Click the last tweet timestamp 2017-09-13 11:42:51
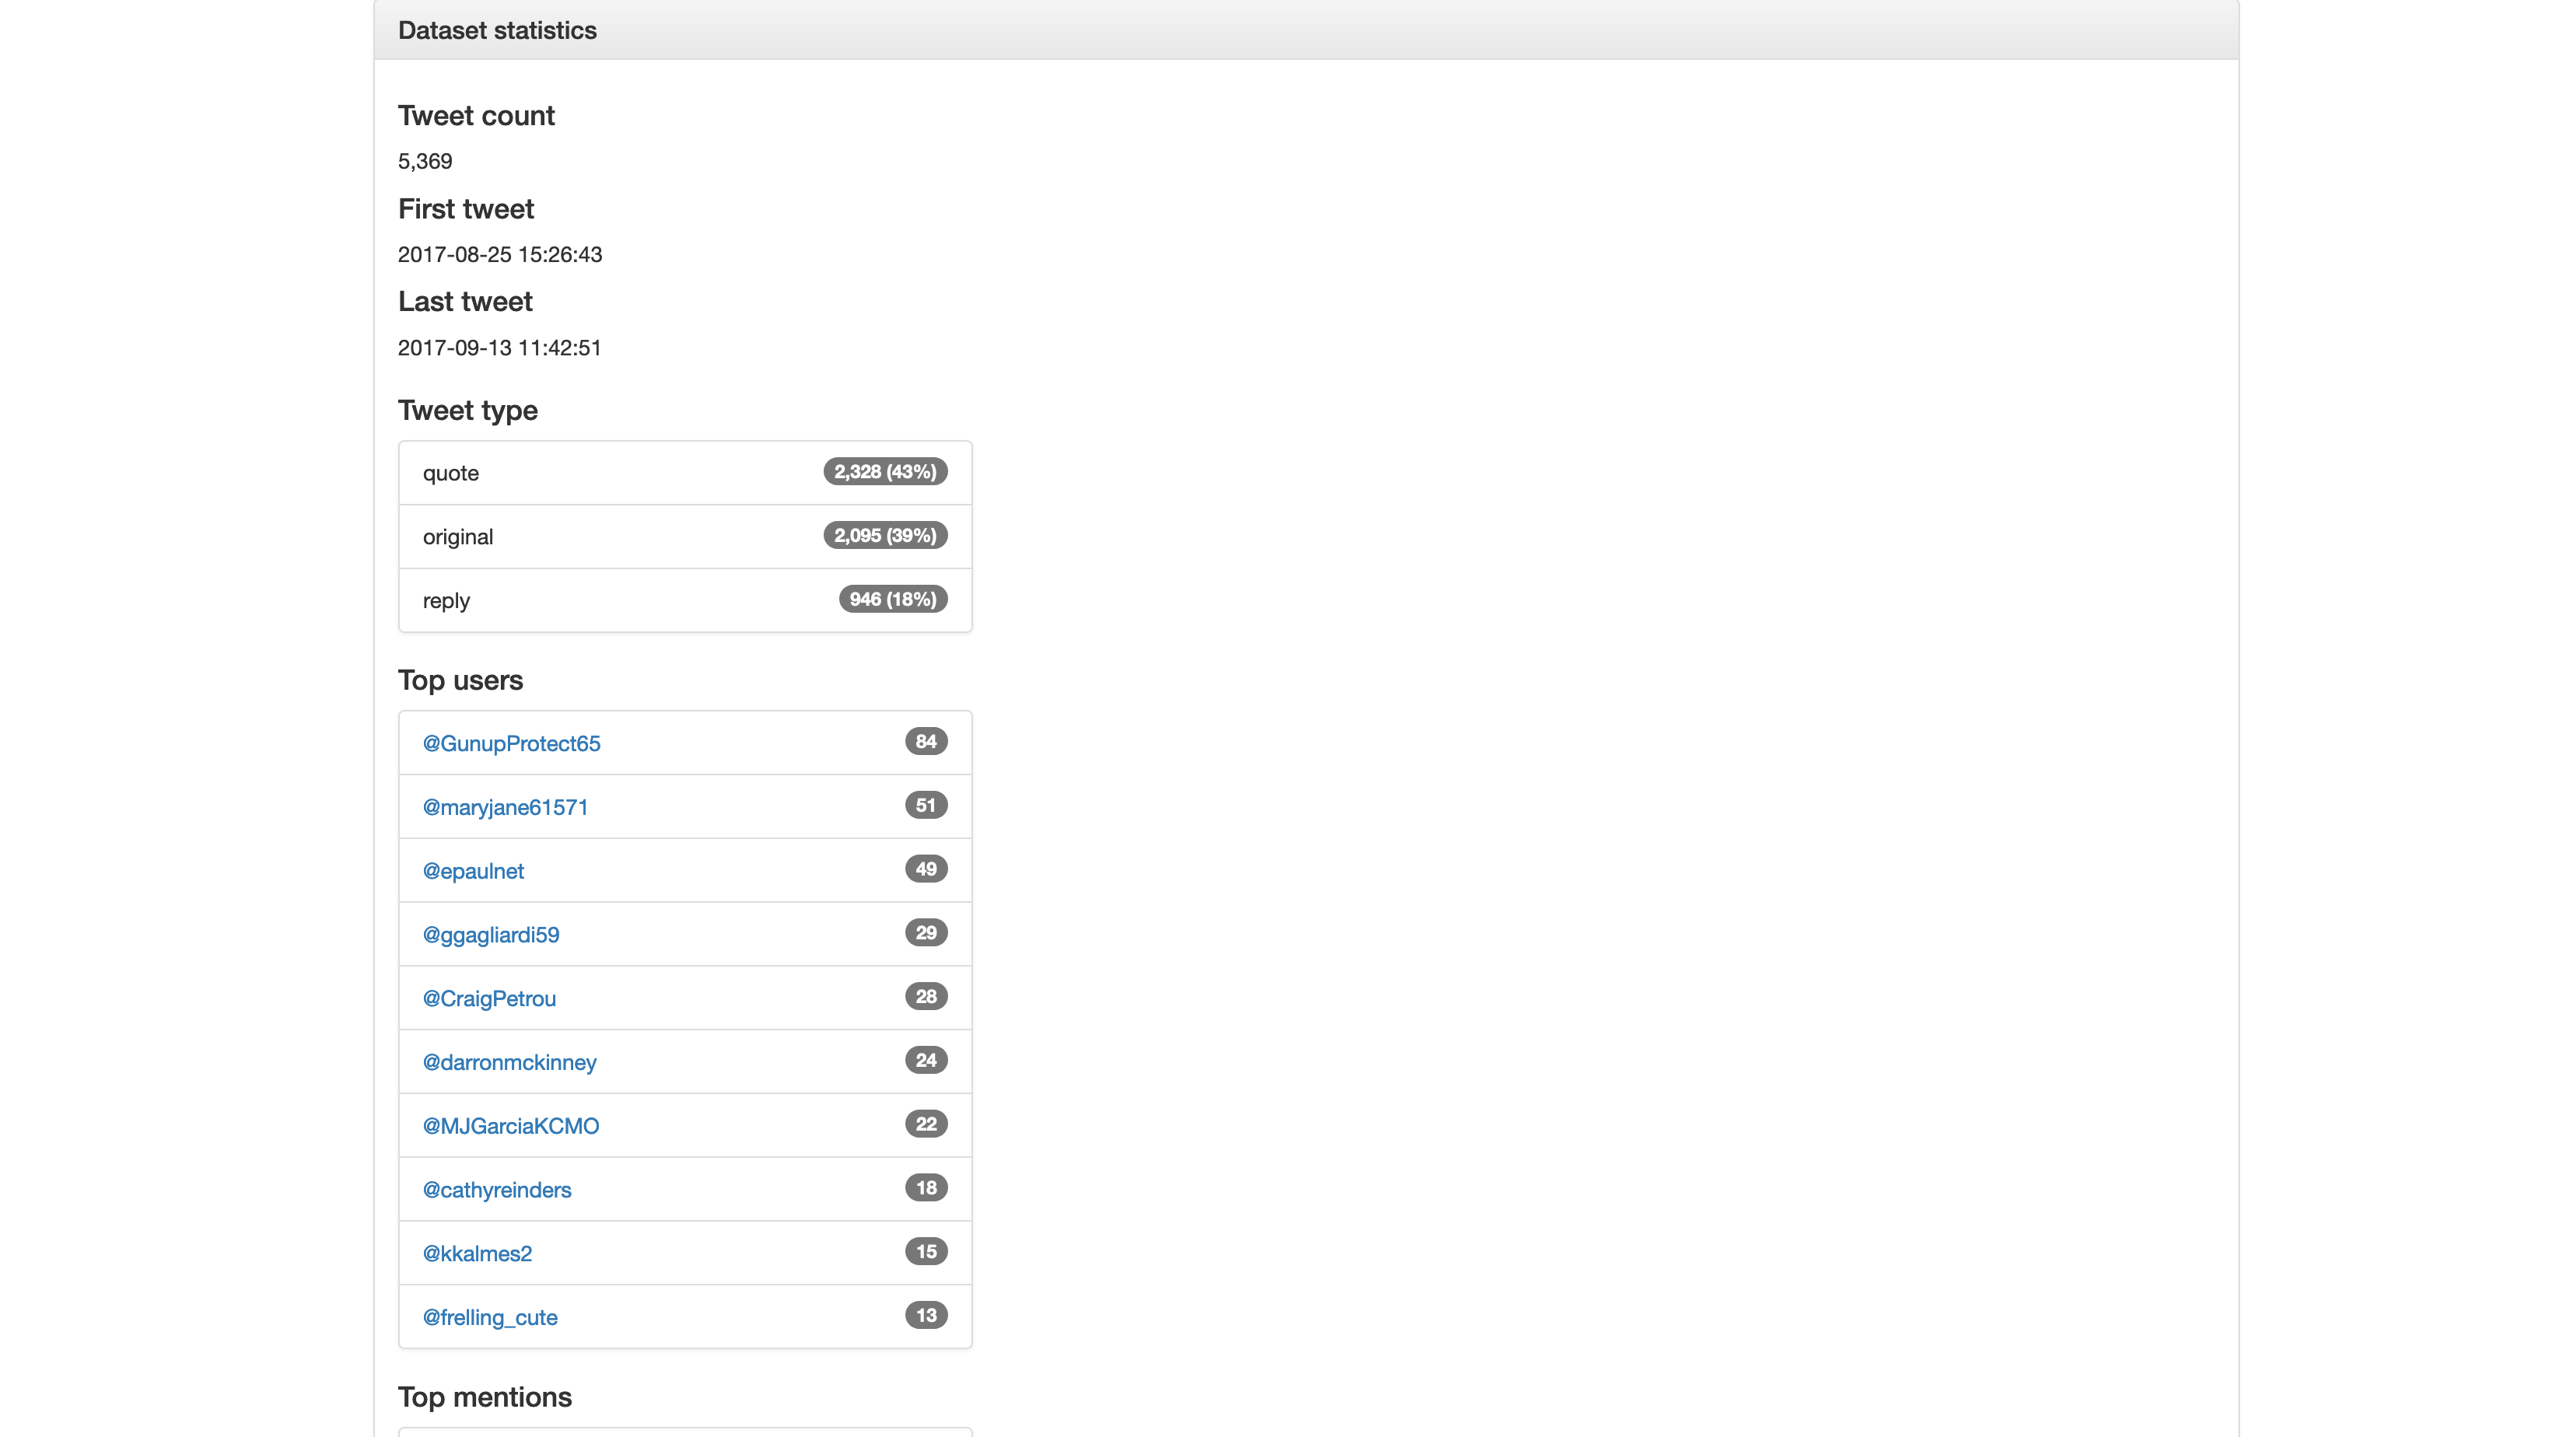 (x=500, y=348)
